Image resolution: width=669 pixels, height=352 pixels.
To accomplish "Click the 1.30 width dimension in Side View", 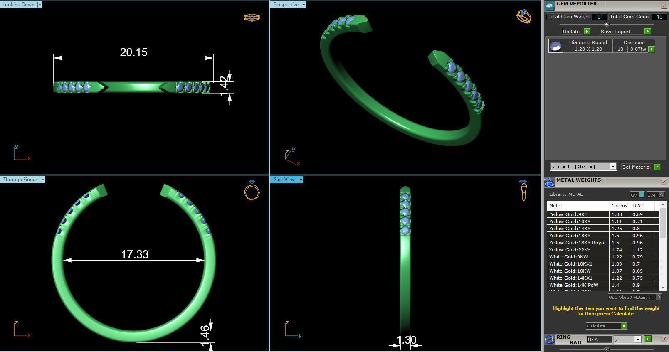I will pos(406,340).
